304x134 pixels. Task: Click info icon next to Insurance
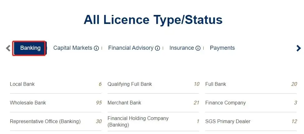(198, 48)
